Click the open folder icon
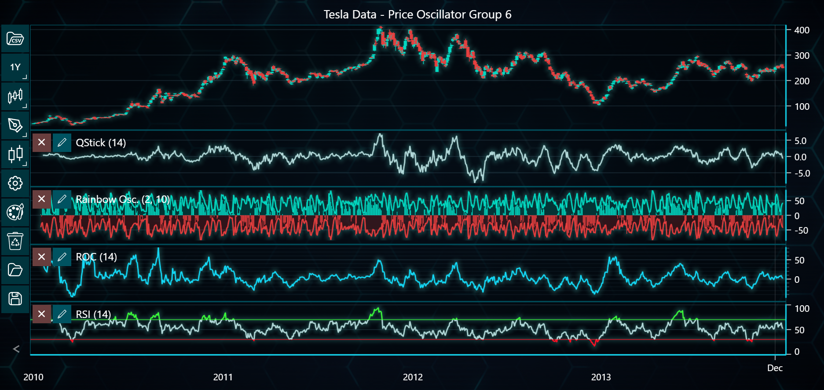 (x=15, y=270)
